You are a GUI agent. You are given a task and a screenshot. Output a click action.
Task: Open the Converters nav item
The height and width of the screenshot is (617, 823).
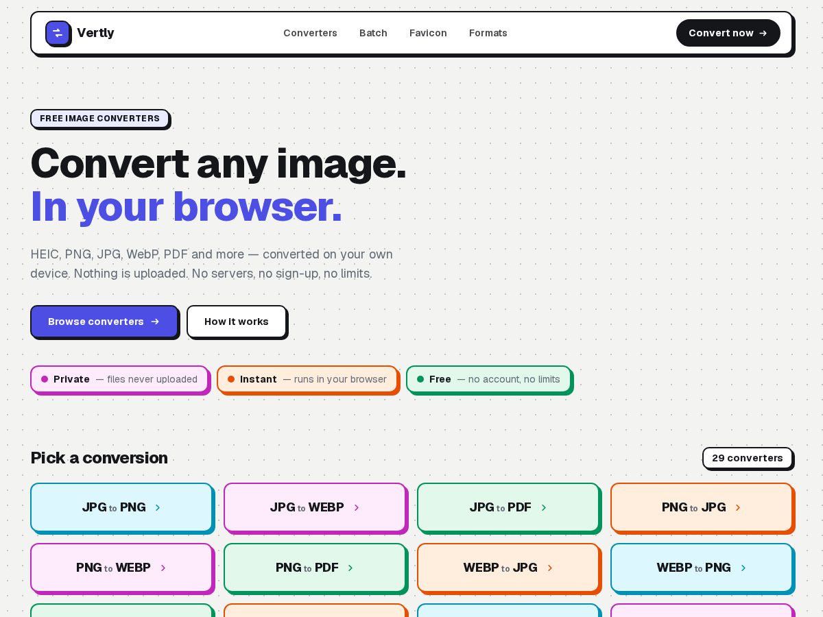[x=310, y=33]
